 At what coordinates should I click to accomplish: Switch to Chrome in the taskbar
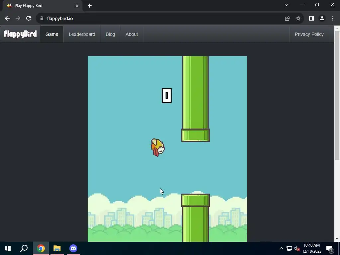41,248
